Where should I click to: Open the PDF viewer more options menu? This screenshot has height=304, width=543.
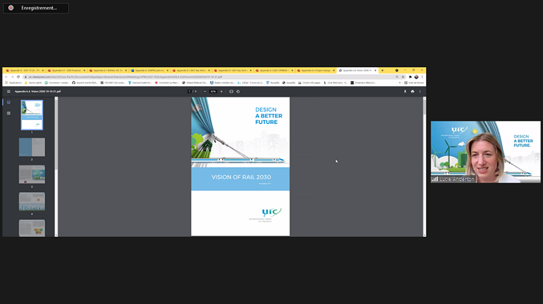(x=420, y=91)
